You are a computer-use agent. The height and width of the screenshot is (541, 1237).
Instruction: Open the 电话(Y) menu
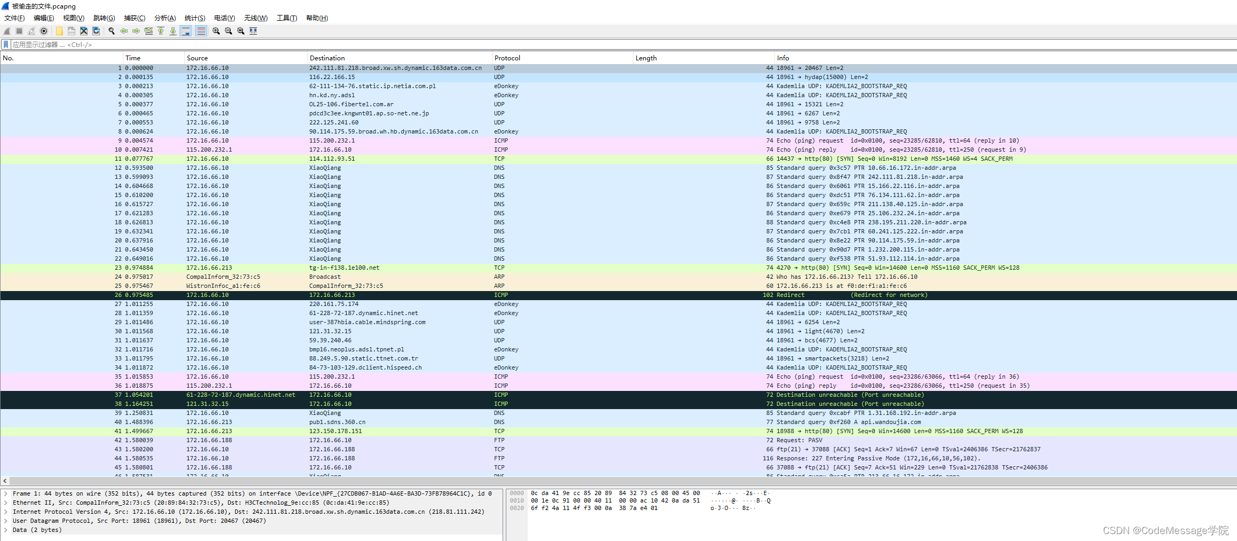[x=224, y=18]
